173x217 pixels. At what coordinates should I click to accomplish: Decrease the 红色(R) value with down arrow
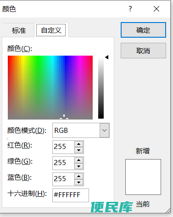pos(78,150)
